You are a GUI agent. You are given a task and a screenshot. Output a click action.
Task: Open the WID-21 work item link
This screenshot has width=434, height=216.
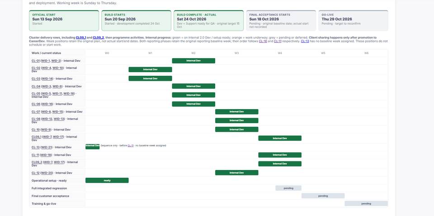click(x=47, y=147)
